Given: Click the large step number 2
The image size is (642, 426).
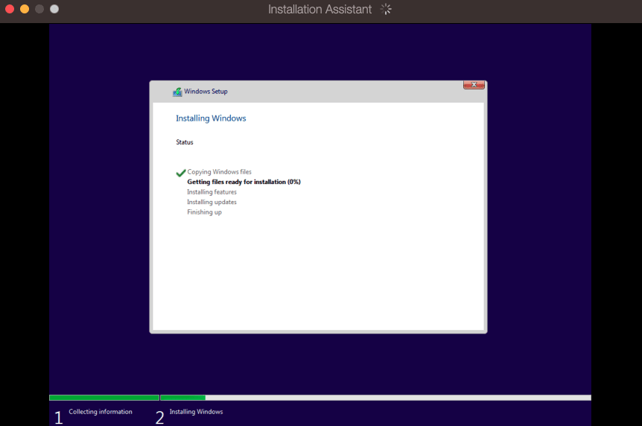Looking at the screenshot, I should (x=159, y=417).
